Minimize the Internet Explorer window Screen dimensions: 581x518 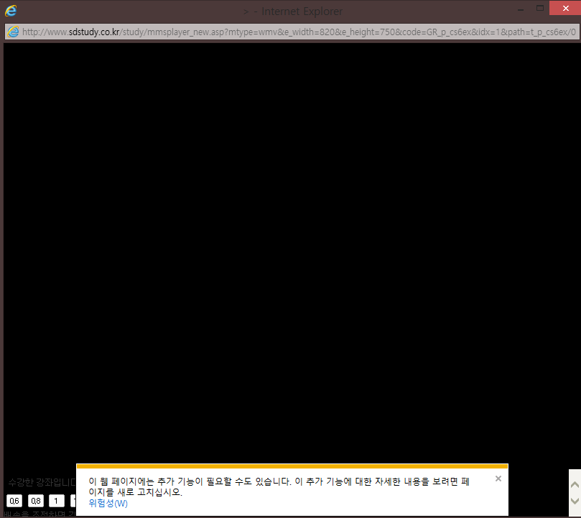pos(521,9)
